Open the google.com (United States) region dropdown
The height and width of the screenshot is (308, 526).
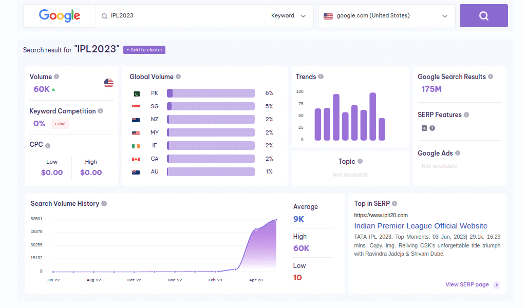(x=386, y=16)
